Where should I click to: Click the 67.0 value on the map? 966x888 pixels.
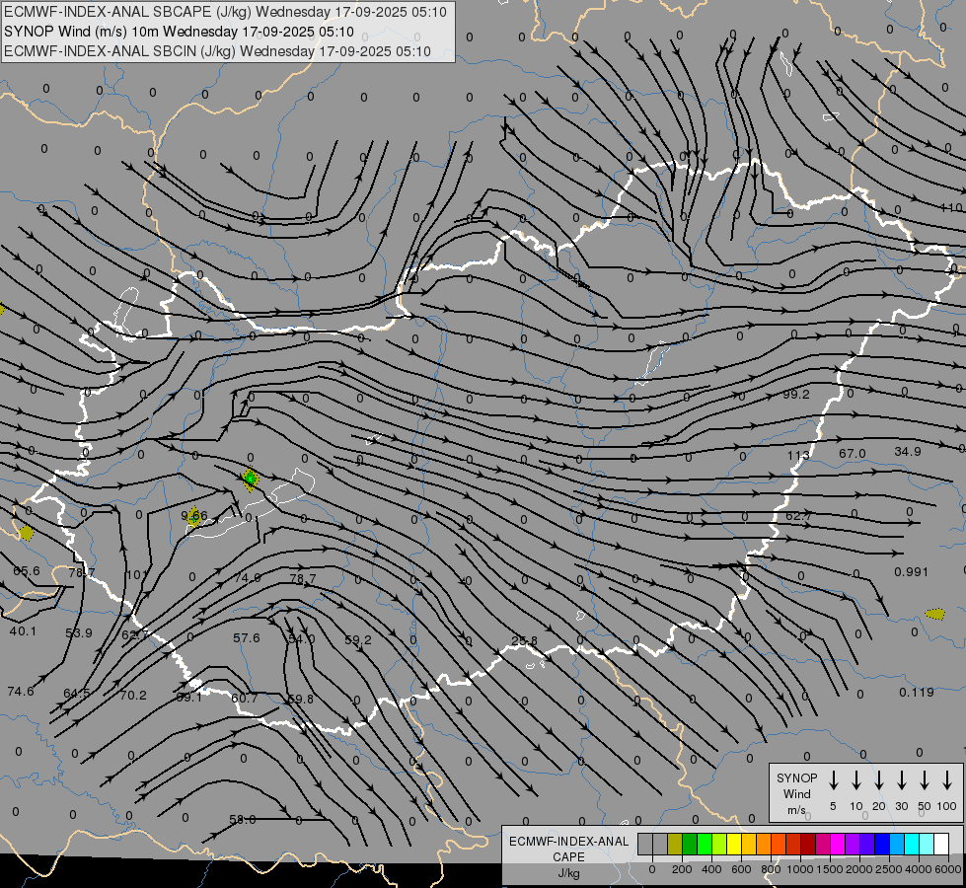(x=852, y=454)
